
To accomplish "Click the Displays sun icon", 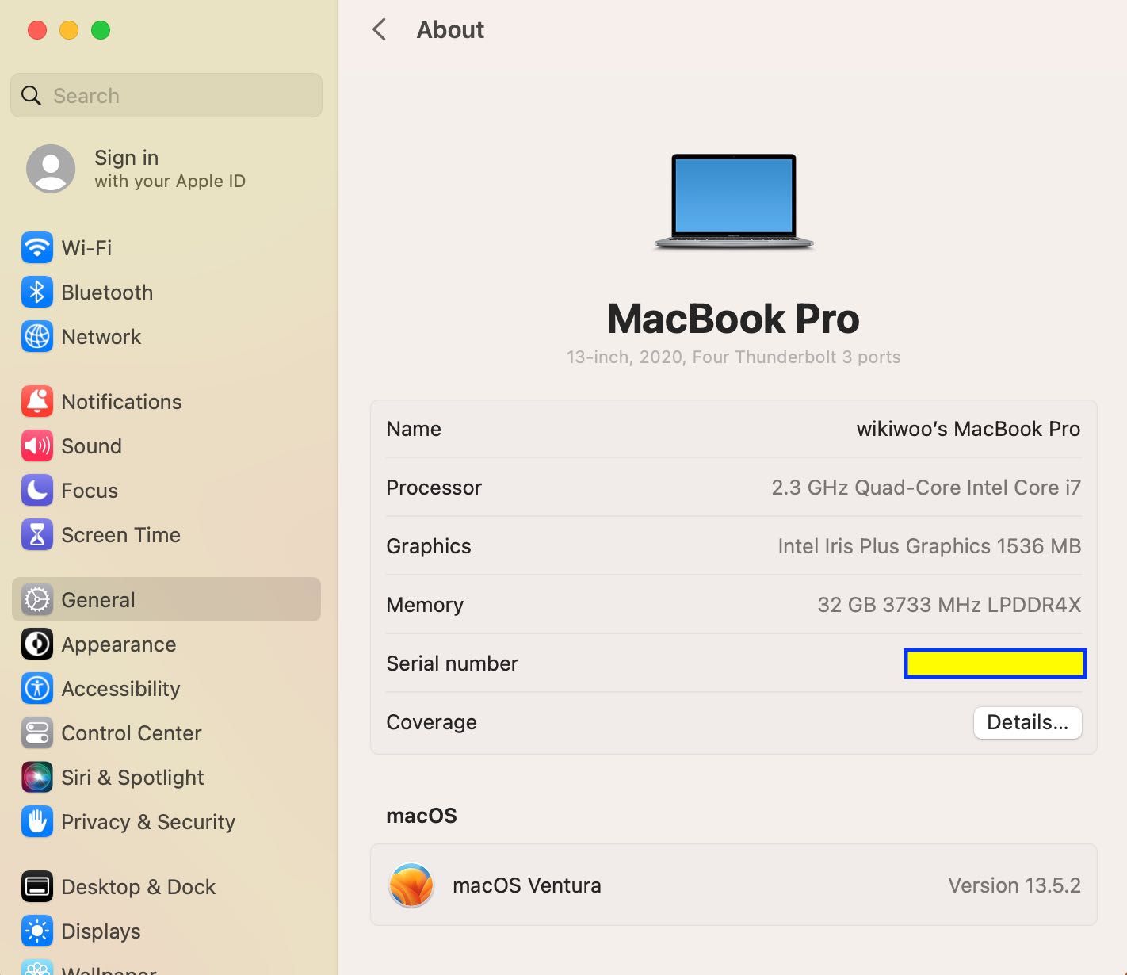I will 37,931.
